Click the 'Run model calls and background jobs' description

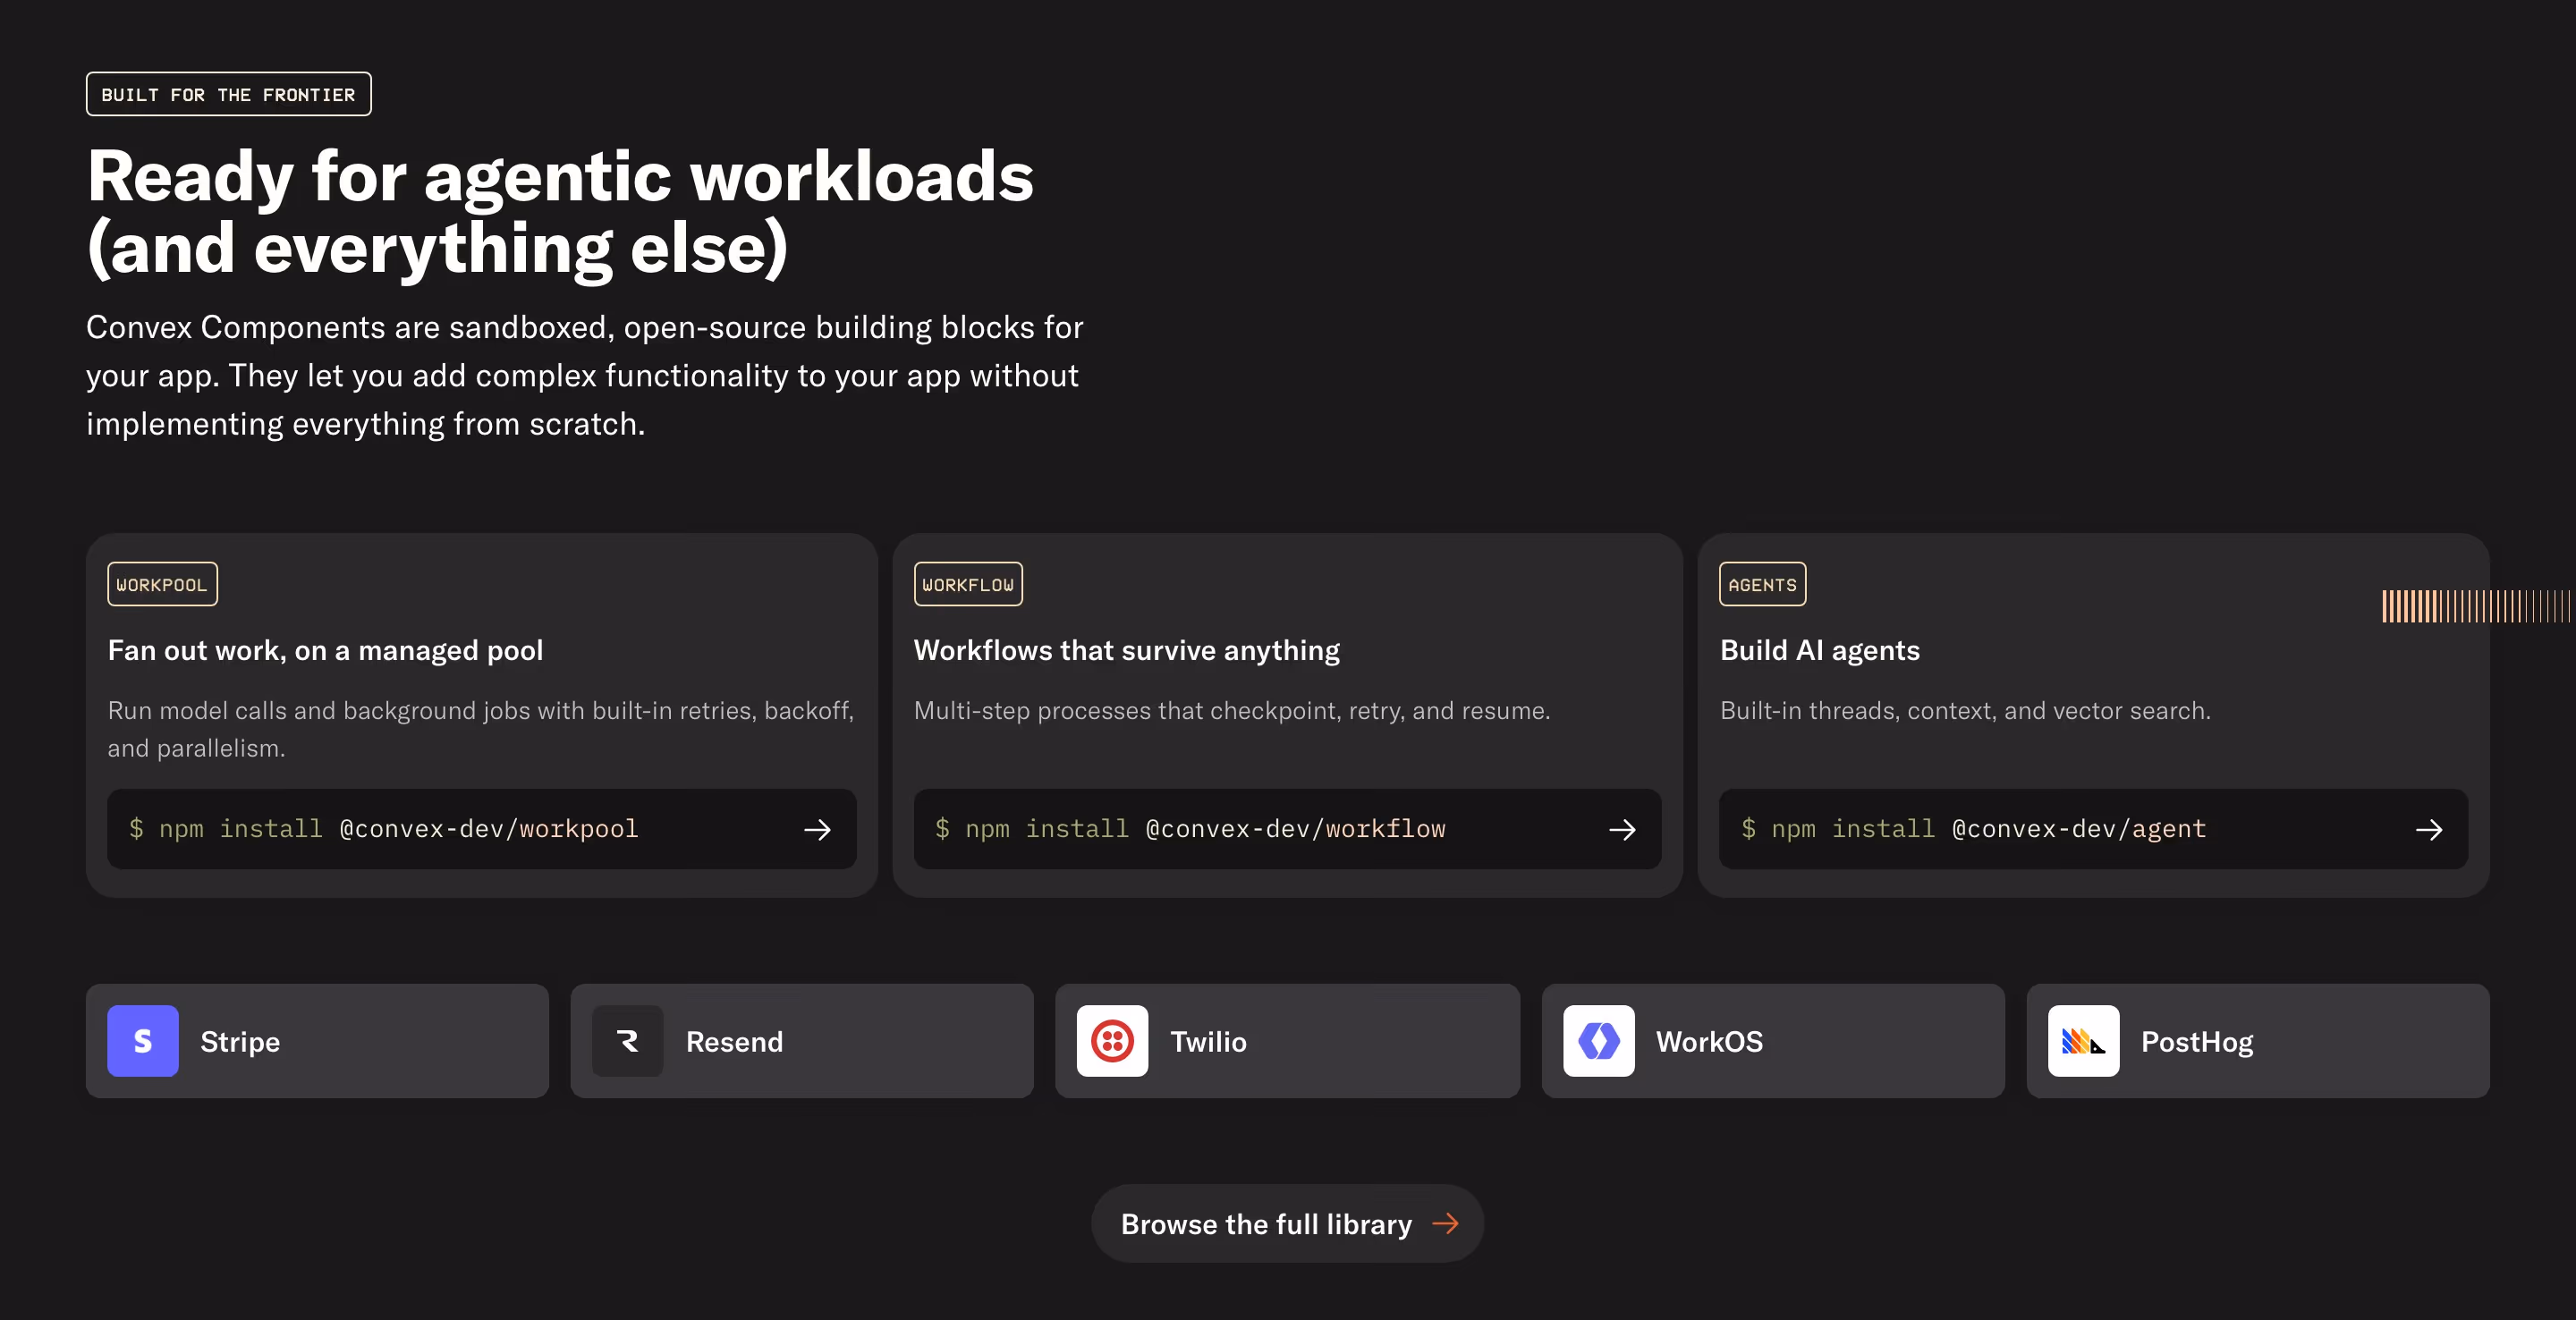click(x=481, y=729)
